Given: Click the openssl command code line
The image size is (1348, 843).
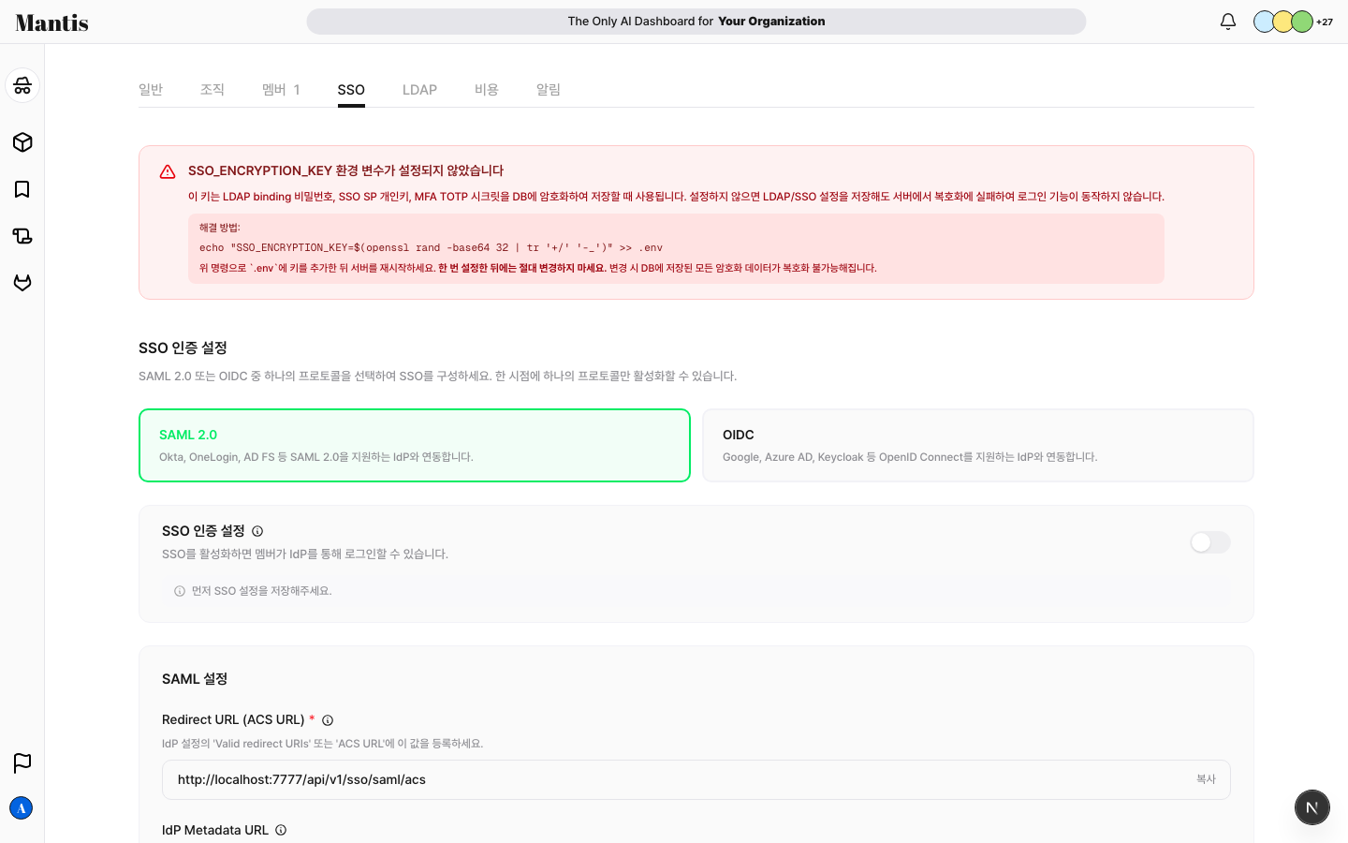Looking at the screenshot, I should pos(431,248).
